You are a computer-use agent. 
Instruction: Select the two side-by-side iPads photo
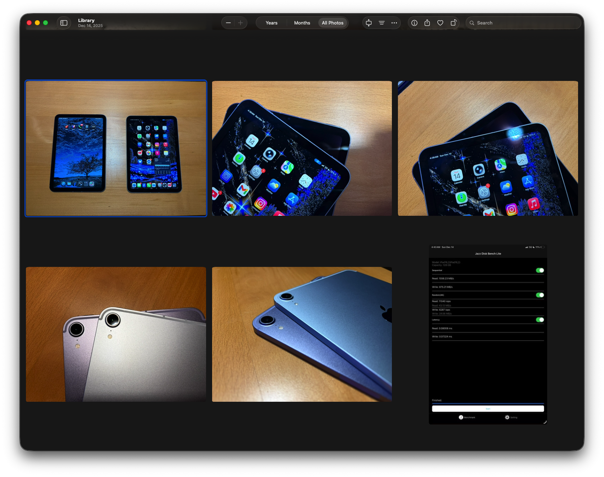tap(116, 148)
